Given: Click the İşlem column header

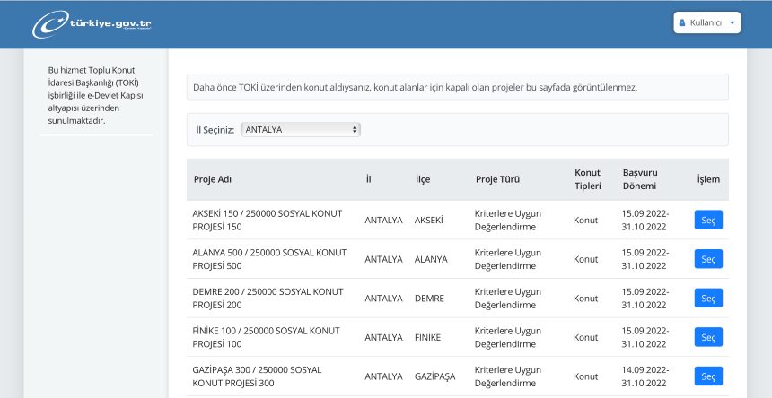Looking at the screenshot, I should click(708, 179).
